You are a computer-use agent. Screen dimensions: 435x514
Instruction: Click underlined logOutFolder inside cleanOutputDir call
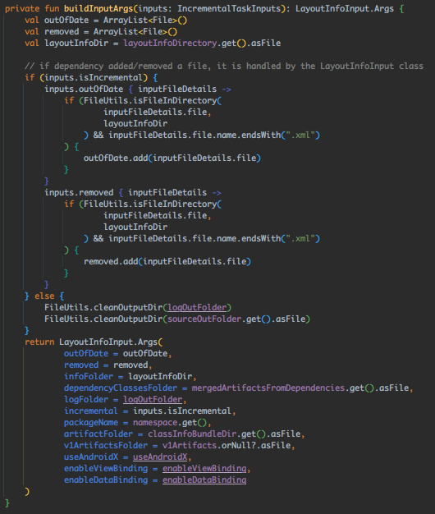[197, 307]
